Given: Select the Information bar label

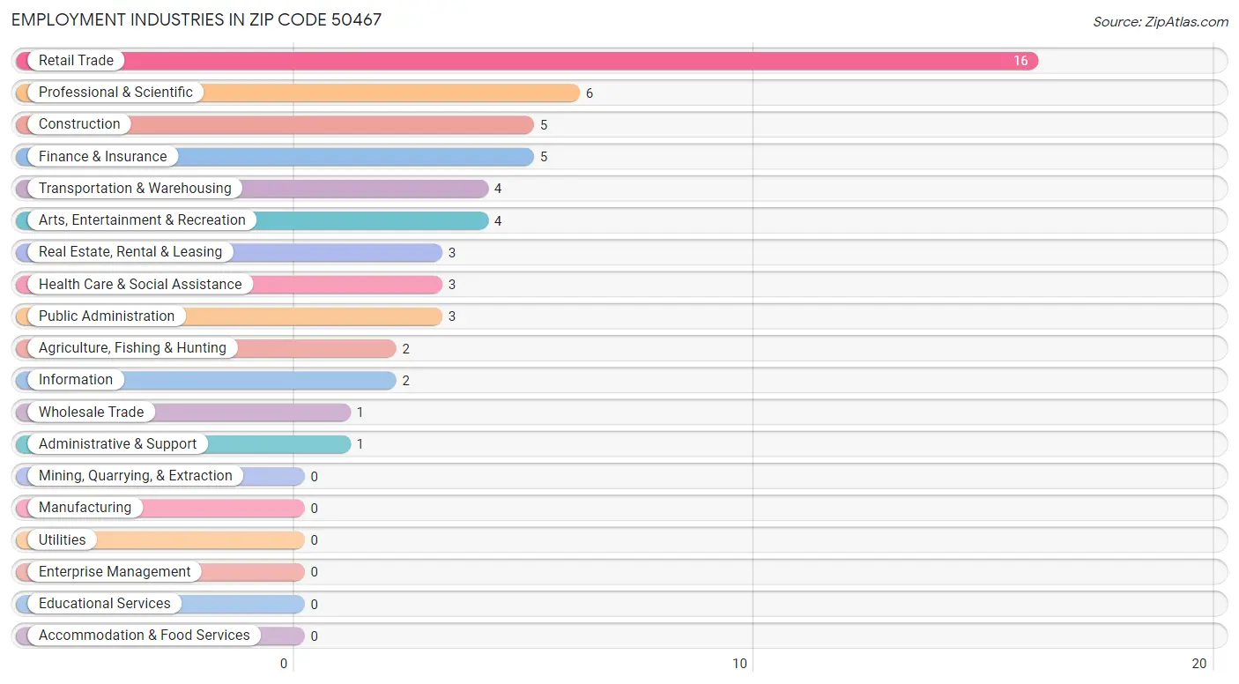Looking at the screenshot, I should [76, 380].
